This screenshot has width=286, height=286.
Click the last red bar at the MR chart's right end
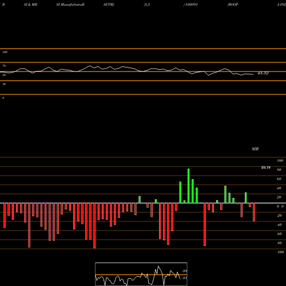point(254,212)
